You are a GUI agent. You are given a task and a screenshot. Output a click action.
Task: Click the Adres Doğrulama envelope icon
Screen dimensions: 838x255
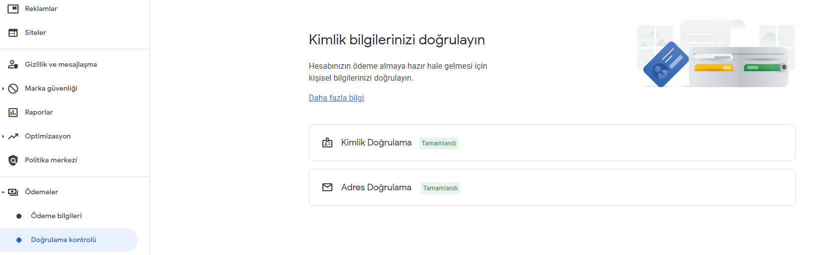tap(327, 187)
